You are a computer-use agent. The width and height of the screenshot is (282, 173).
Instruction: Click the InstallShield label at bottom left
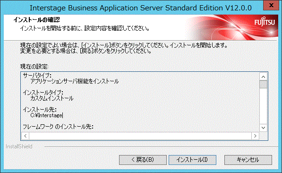(x=19, y=147)
